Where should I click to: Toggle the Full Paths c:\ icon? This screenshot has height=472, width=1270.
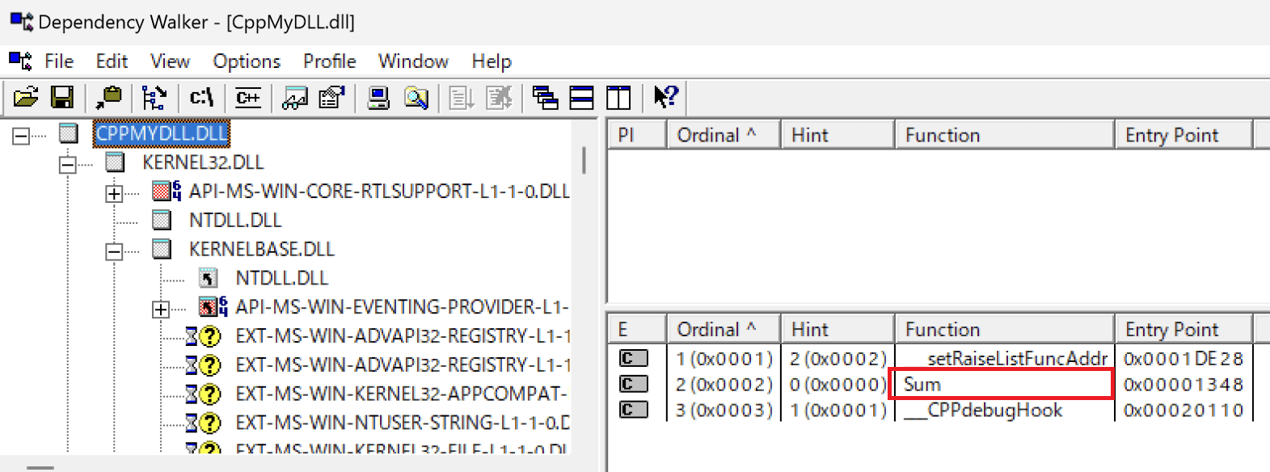click(201, 98)
